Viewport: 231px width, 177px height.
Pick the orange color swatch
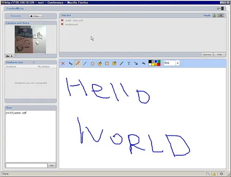(156, 65)
